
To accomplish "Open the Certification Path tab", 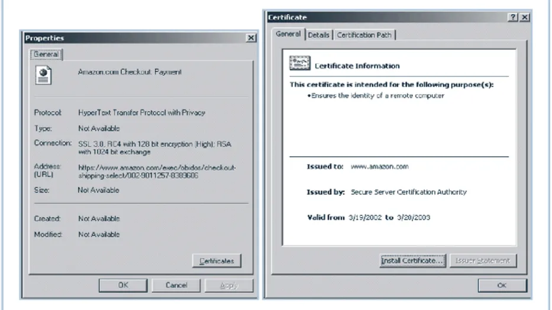I will pyautogui.click(x=364, y=35).
